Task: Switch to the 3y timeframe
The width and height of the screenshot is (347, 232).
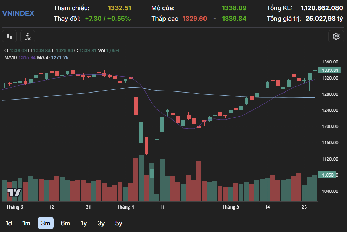Action: 101,223
